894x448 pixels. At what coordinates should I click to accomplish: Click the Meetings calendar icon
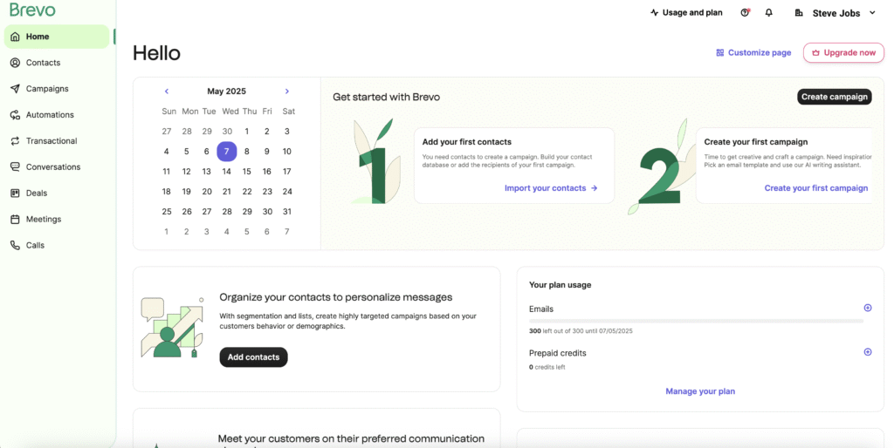pos(16,219)
